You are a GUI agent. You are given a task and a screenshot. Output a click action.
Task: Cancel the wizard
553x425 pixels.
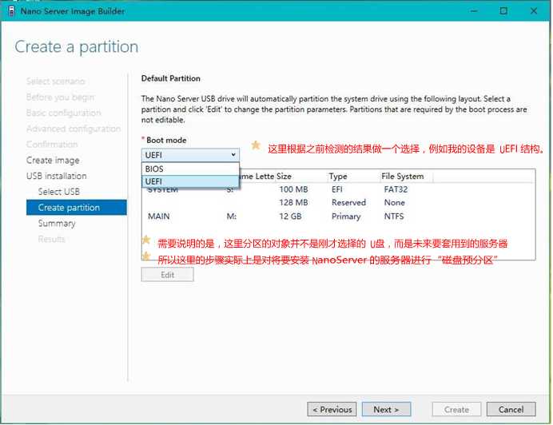pyautogui.click(x=511, y=410)
